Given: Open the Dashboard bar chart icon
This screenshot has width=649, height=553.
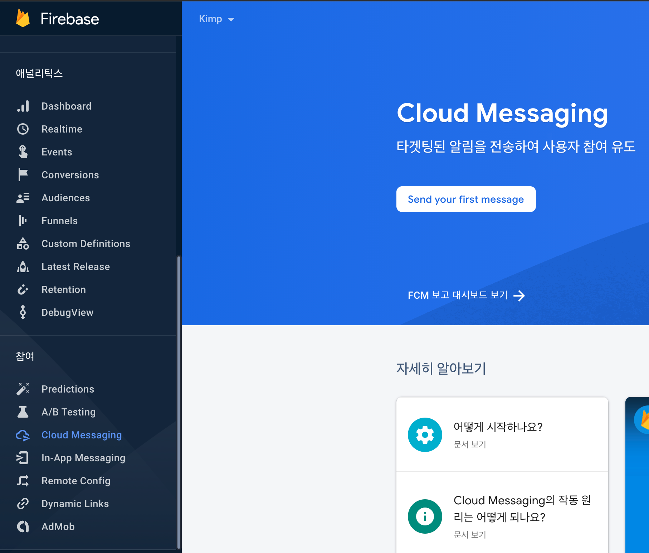Looking at the screenshot, I should (x=23, y=106).
